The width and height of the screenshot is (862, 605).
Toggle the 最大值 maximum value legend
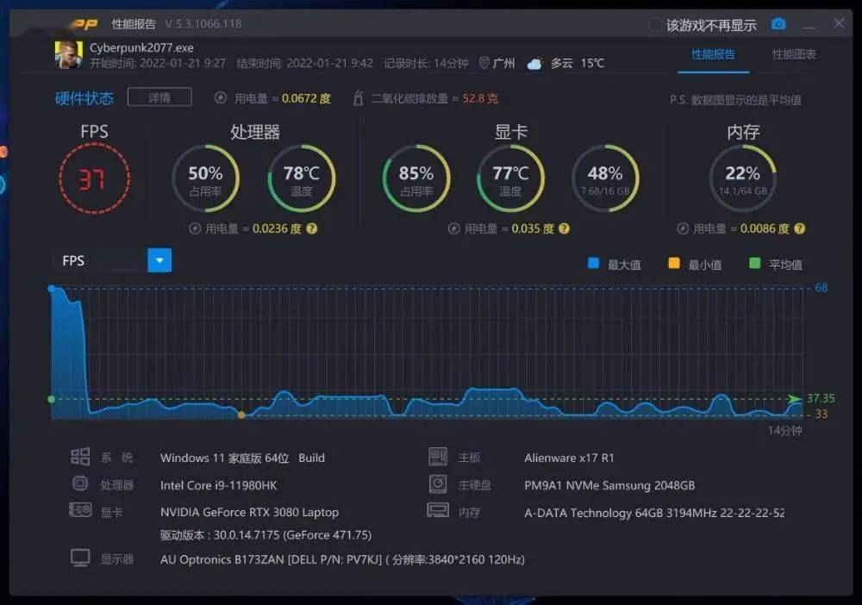tap(608, 264)
